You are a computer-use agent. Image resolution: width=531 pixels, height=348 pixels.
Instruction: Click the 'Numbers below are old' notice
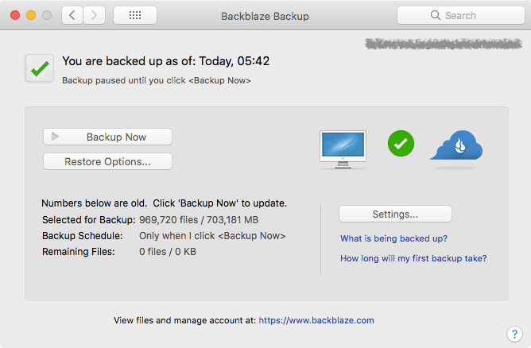164,203
